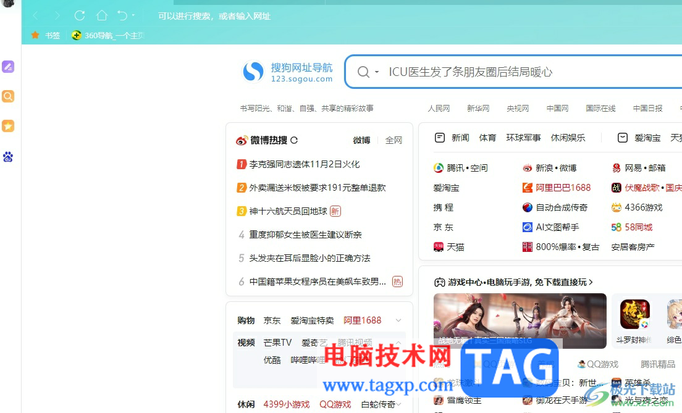Click the browser back arrow

(x=36, y=16)
